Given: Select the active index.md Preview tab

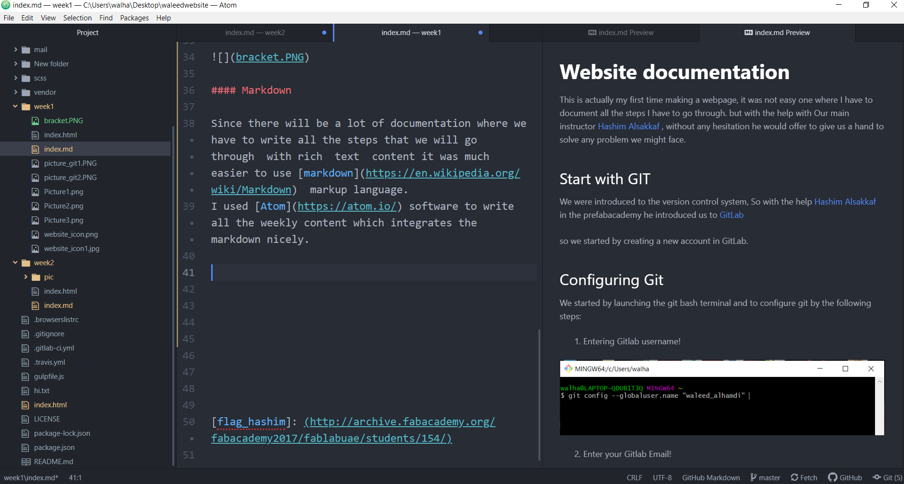Looking at the screenshot, I should [x=777, y=33].
